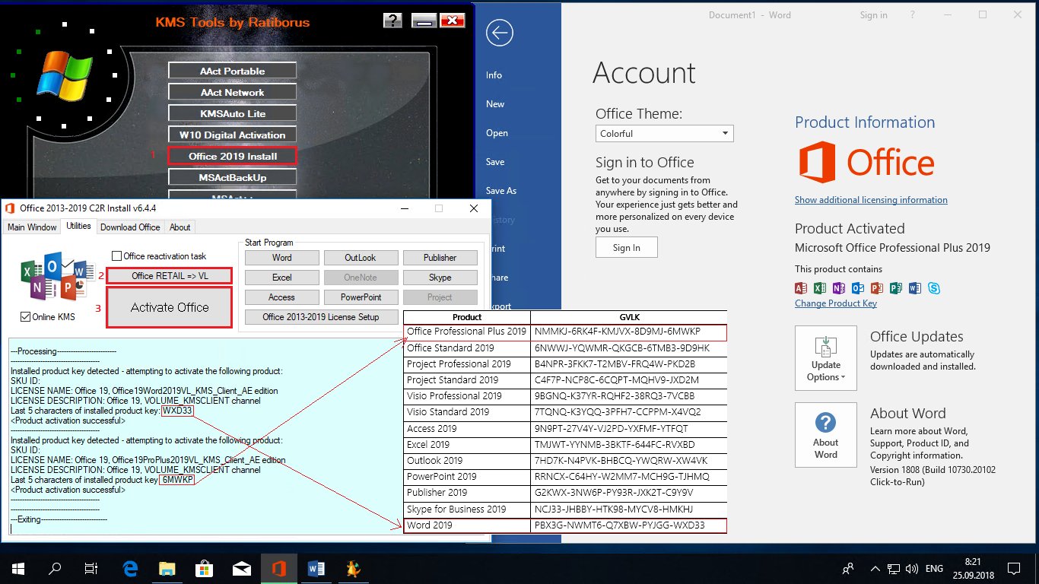Open Mail app from taskbar
The width and height of the screenshot is (1039, 584).
[242, 568]
